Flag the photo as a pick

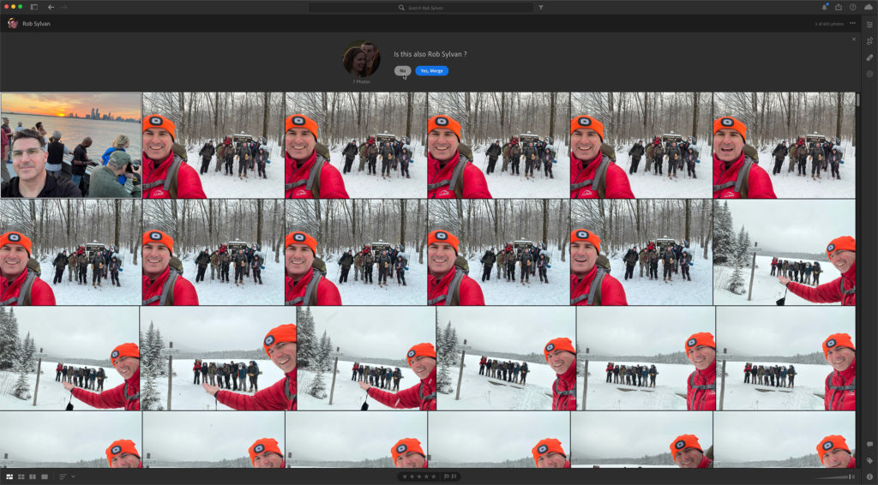[447, 476]
